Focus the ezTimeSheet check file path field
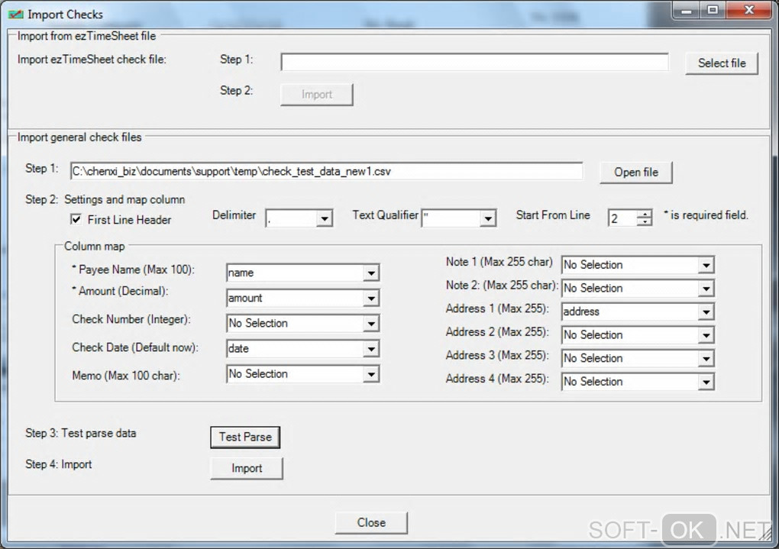This screenshot has height=549, width=779. (x=474, y=62)
